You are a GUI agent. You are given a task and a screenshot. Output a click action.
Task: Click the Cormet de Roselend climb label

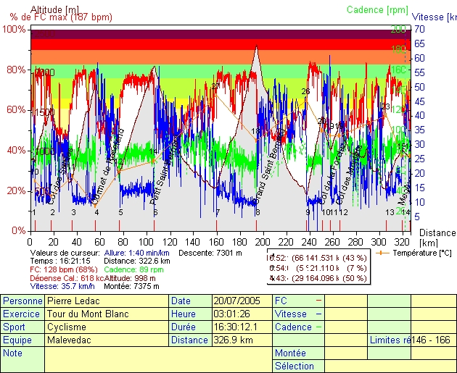(108, 167)
